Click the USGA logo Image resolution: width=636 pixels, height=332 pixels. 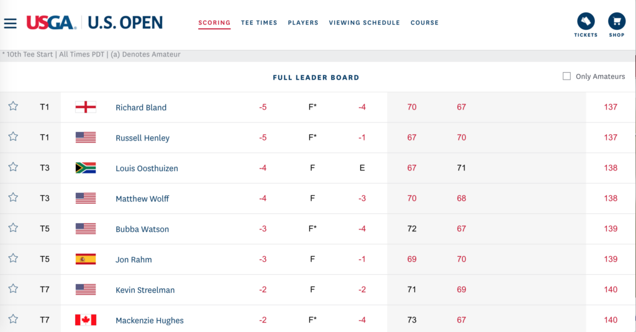click(51, 22)
